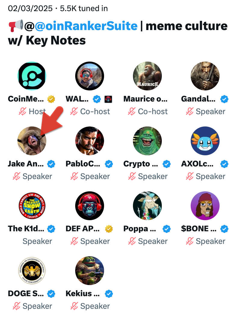Click muted mic icon under CoinMe host
Image resolution: width=237 pixels, height=313 pixels.
(x=23, y=111)
